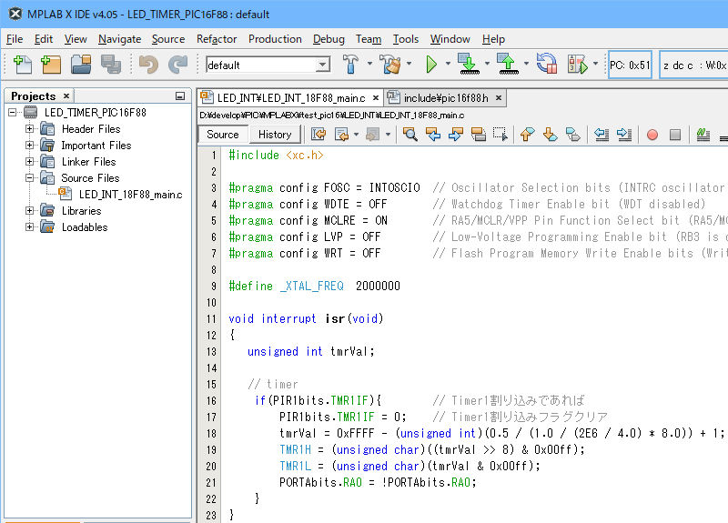Click Find Previous Occurrence icon
Image resolution: width=728 pixels, height=523 pixels.
pyautogui.click(x=433, y=135)
